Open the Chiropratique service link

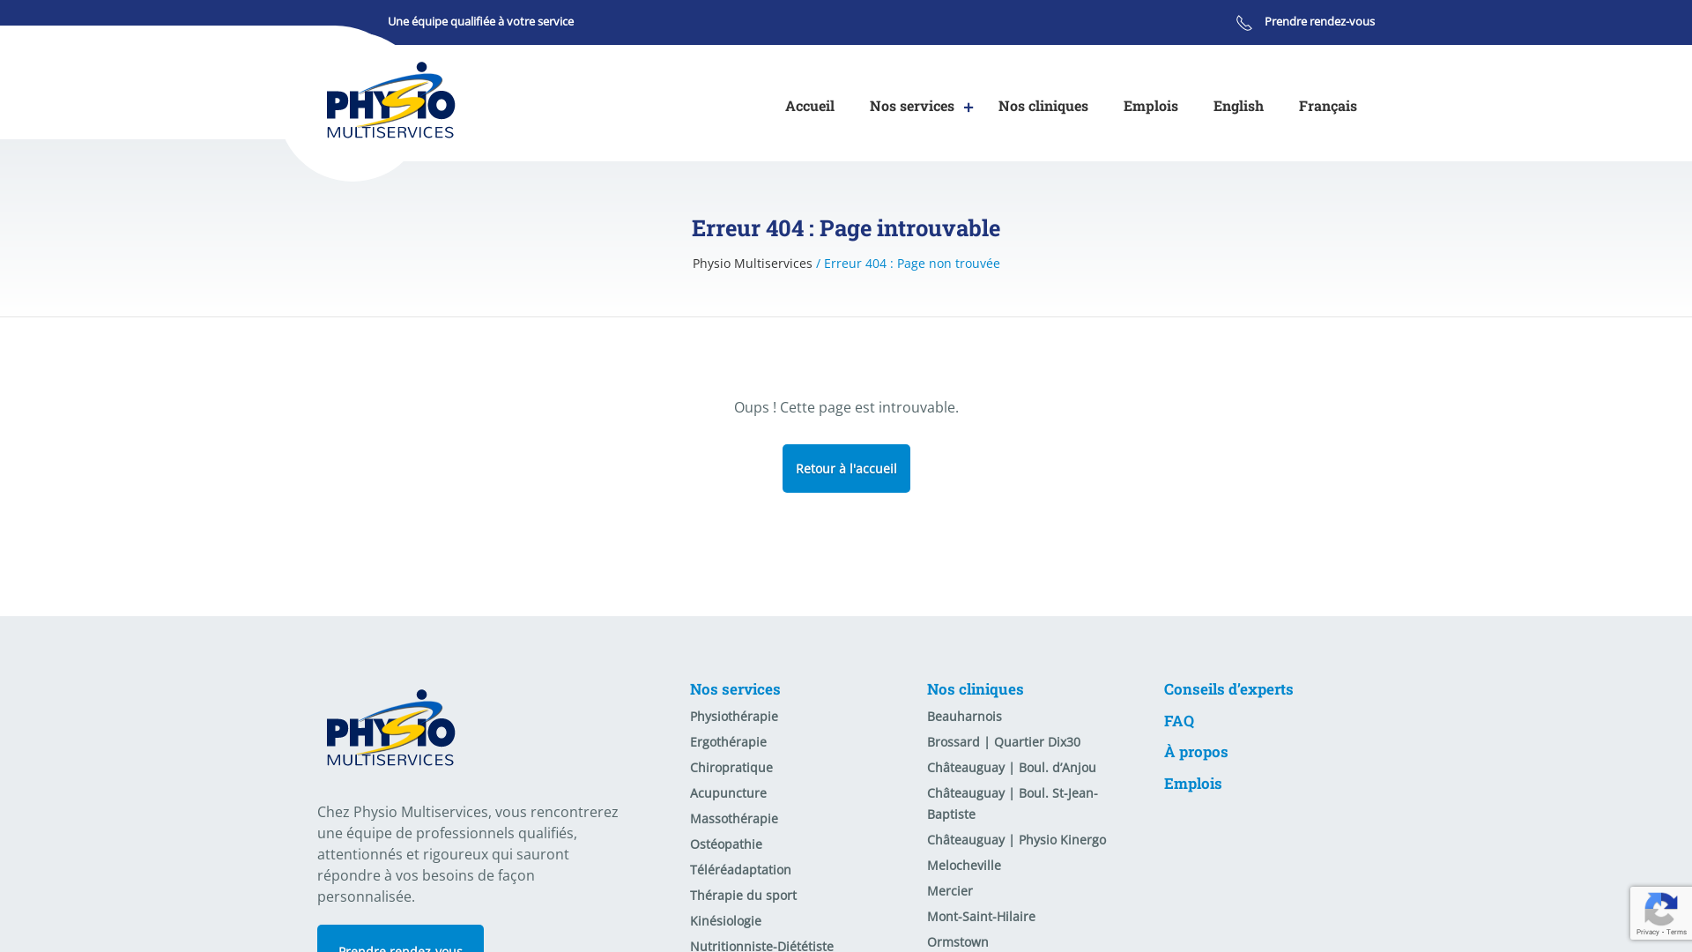[731, 768]
